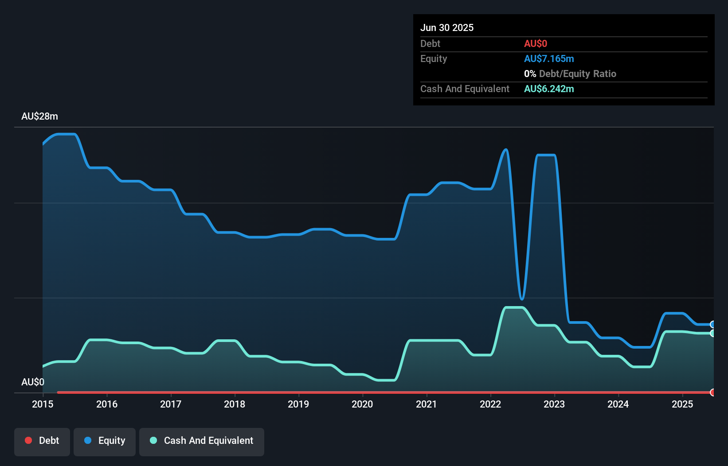Select the blue Equity endpoint marker on chart's right edge
Image resolution: width=728 pixels, height=466 pixels.
pyautogui.click(x=712, y=325)
